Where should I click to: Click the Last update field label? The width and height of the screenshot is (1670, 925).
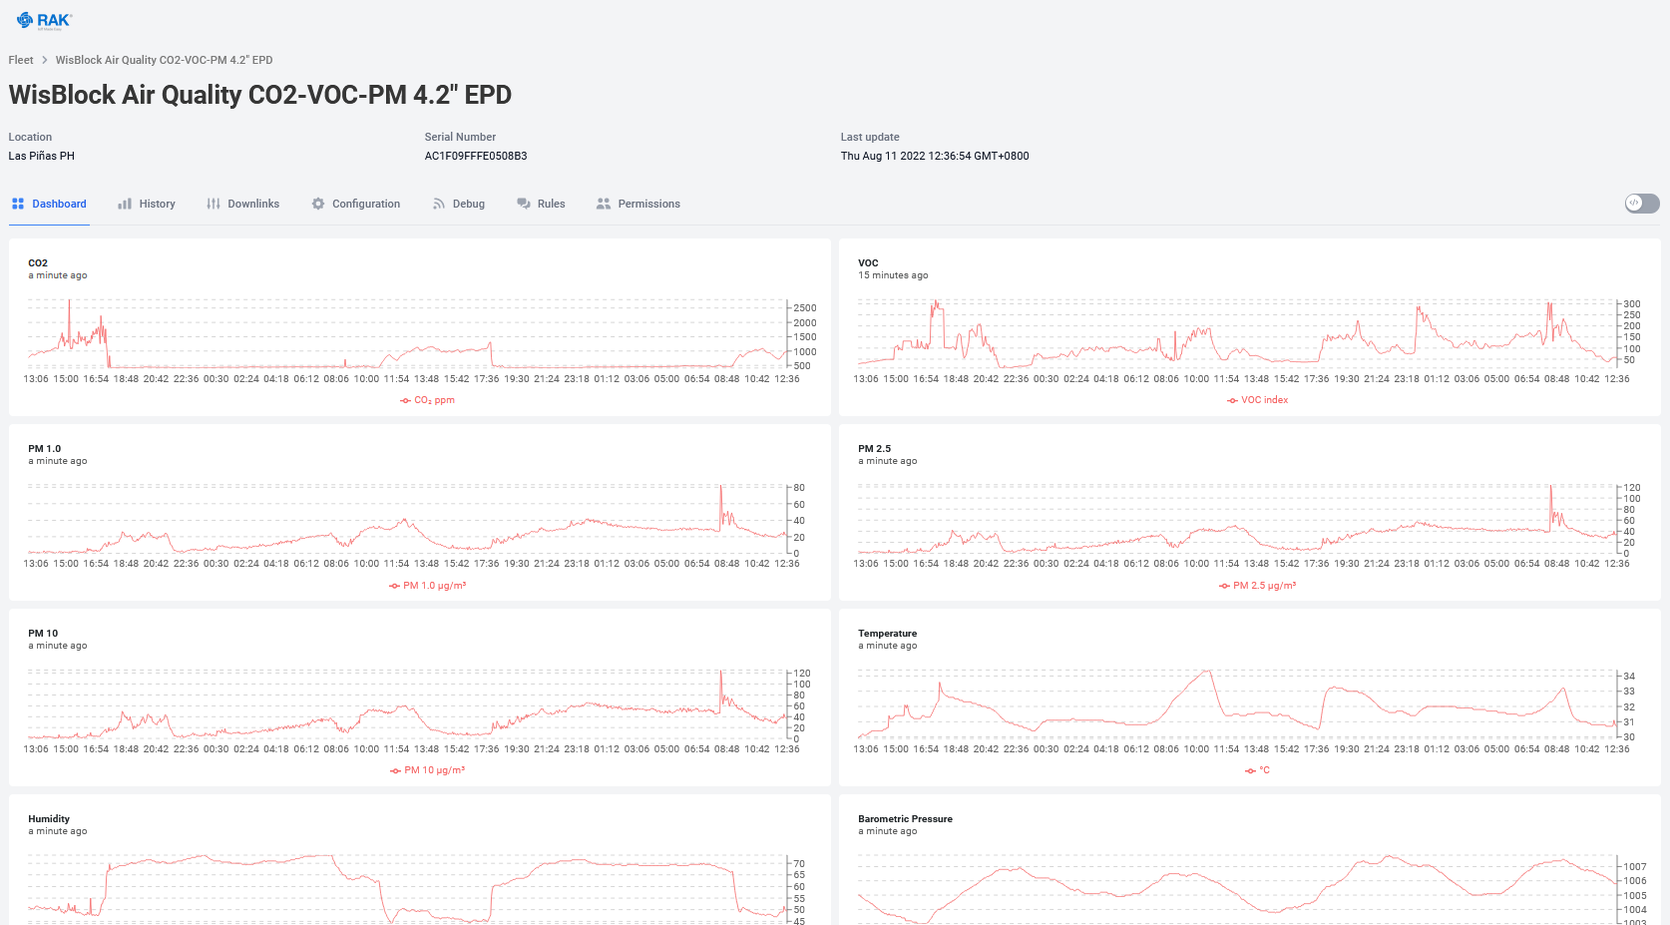870,137
